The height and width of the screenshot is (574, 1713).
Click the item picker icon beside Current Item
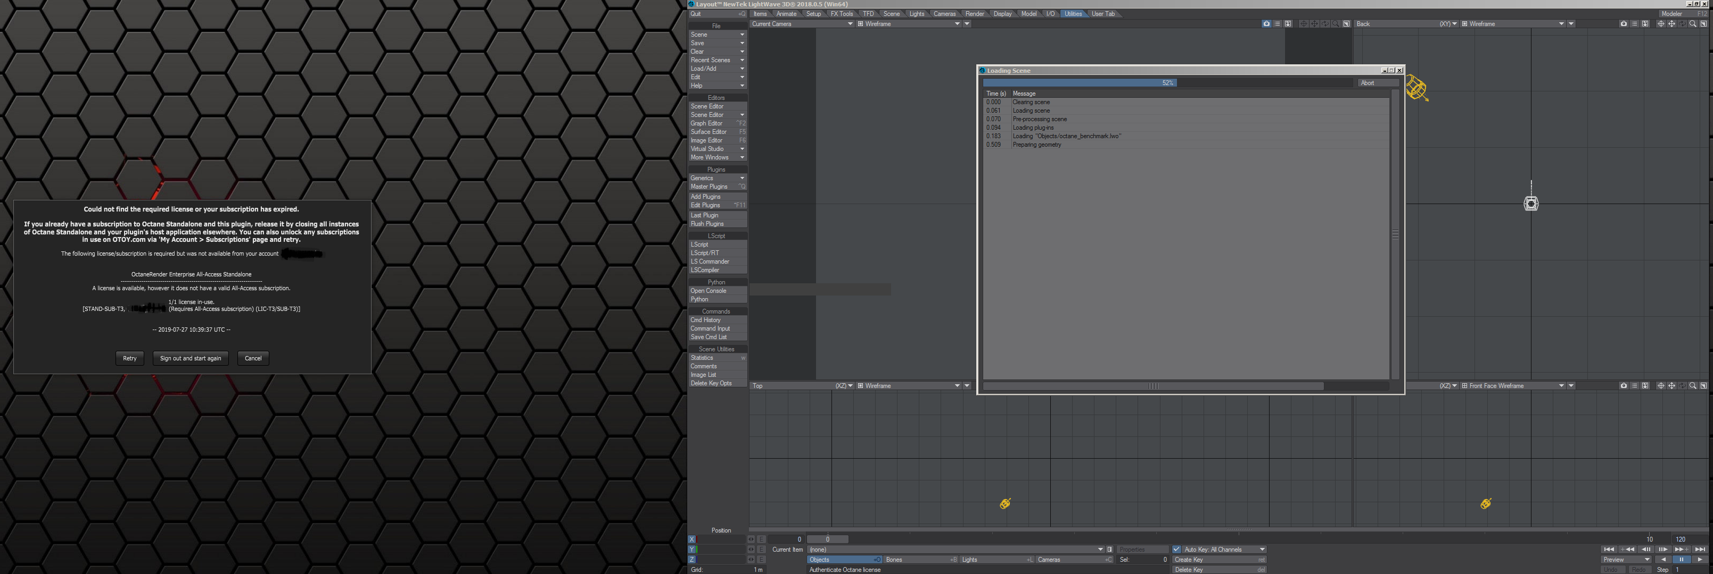[x=1109, y=550]
